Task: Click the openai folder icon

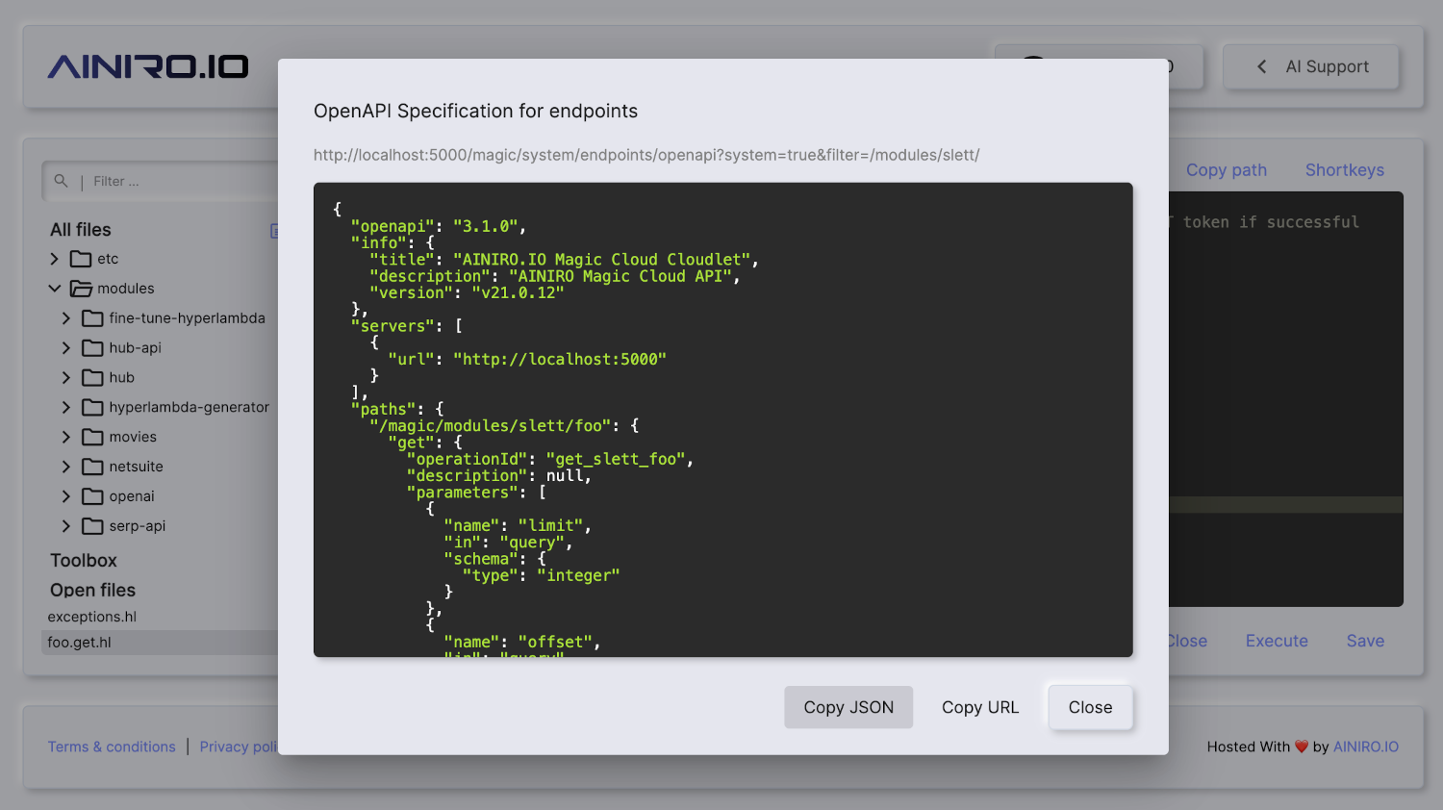Action: 92,496
